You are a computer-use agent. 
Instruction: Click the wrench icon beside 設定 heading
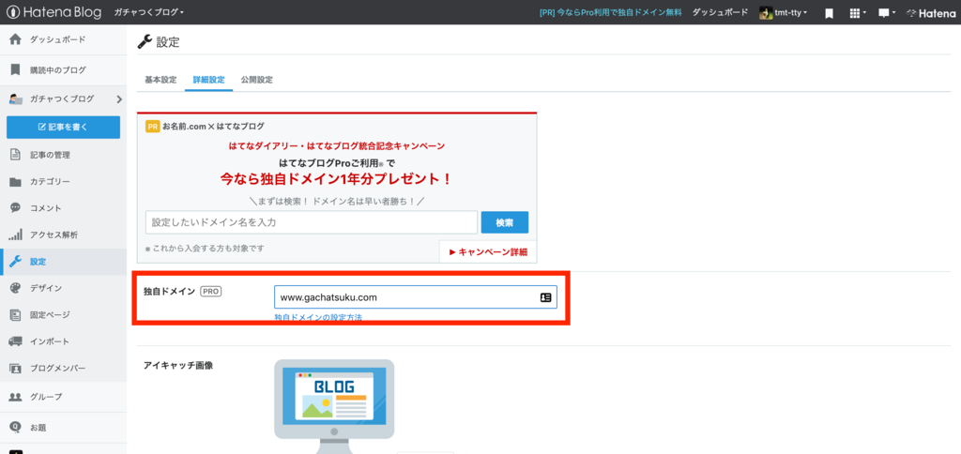click(x=145, y=41)
